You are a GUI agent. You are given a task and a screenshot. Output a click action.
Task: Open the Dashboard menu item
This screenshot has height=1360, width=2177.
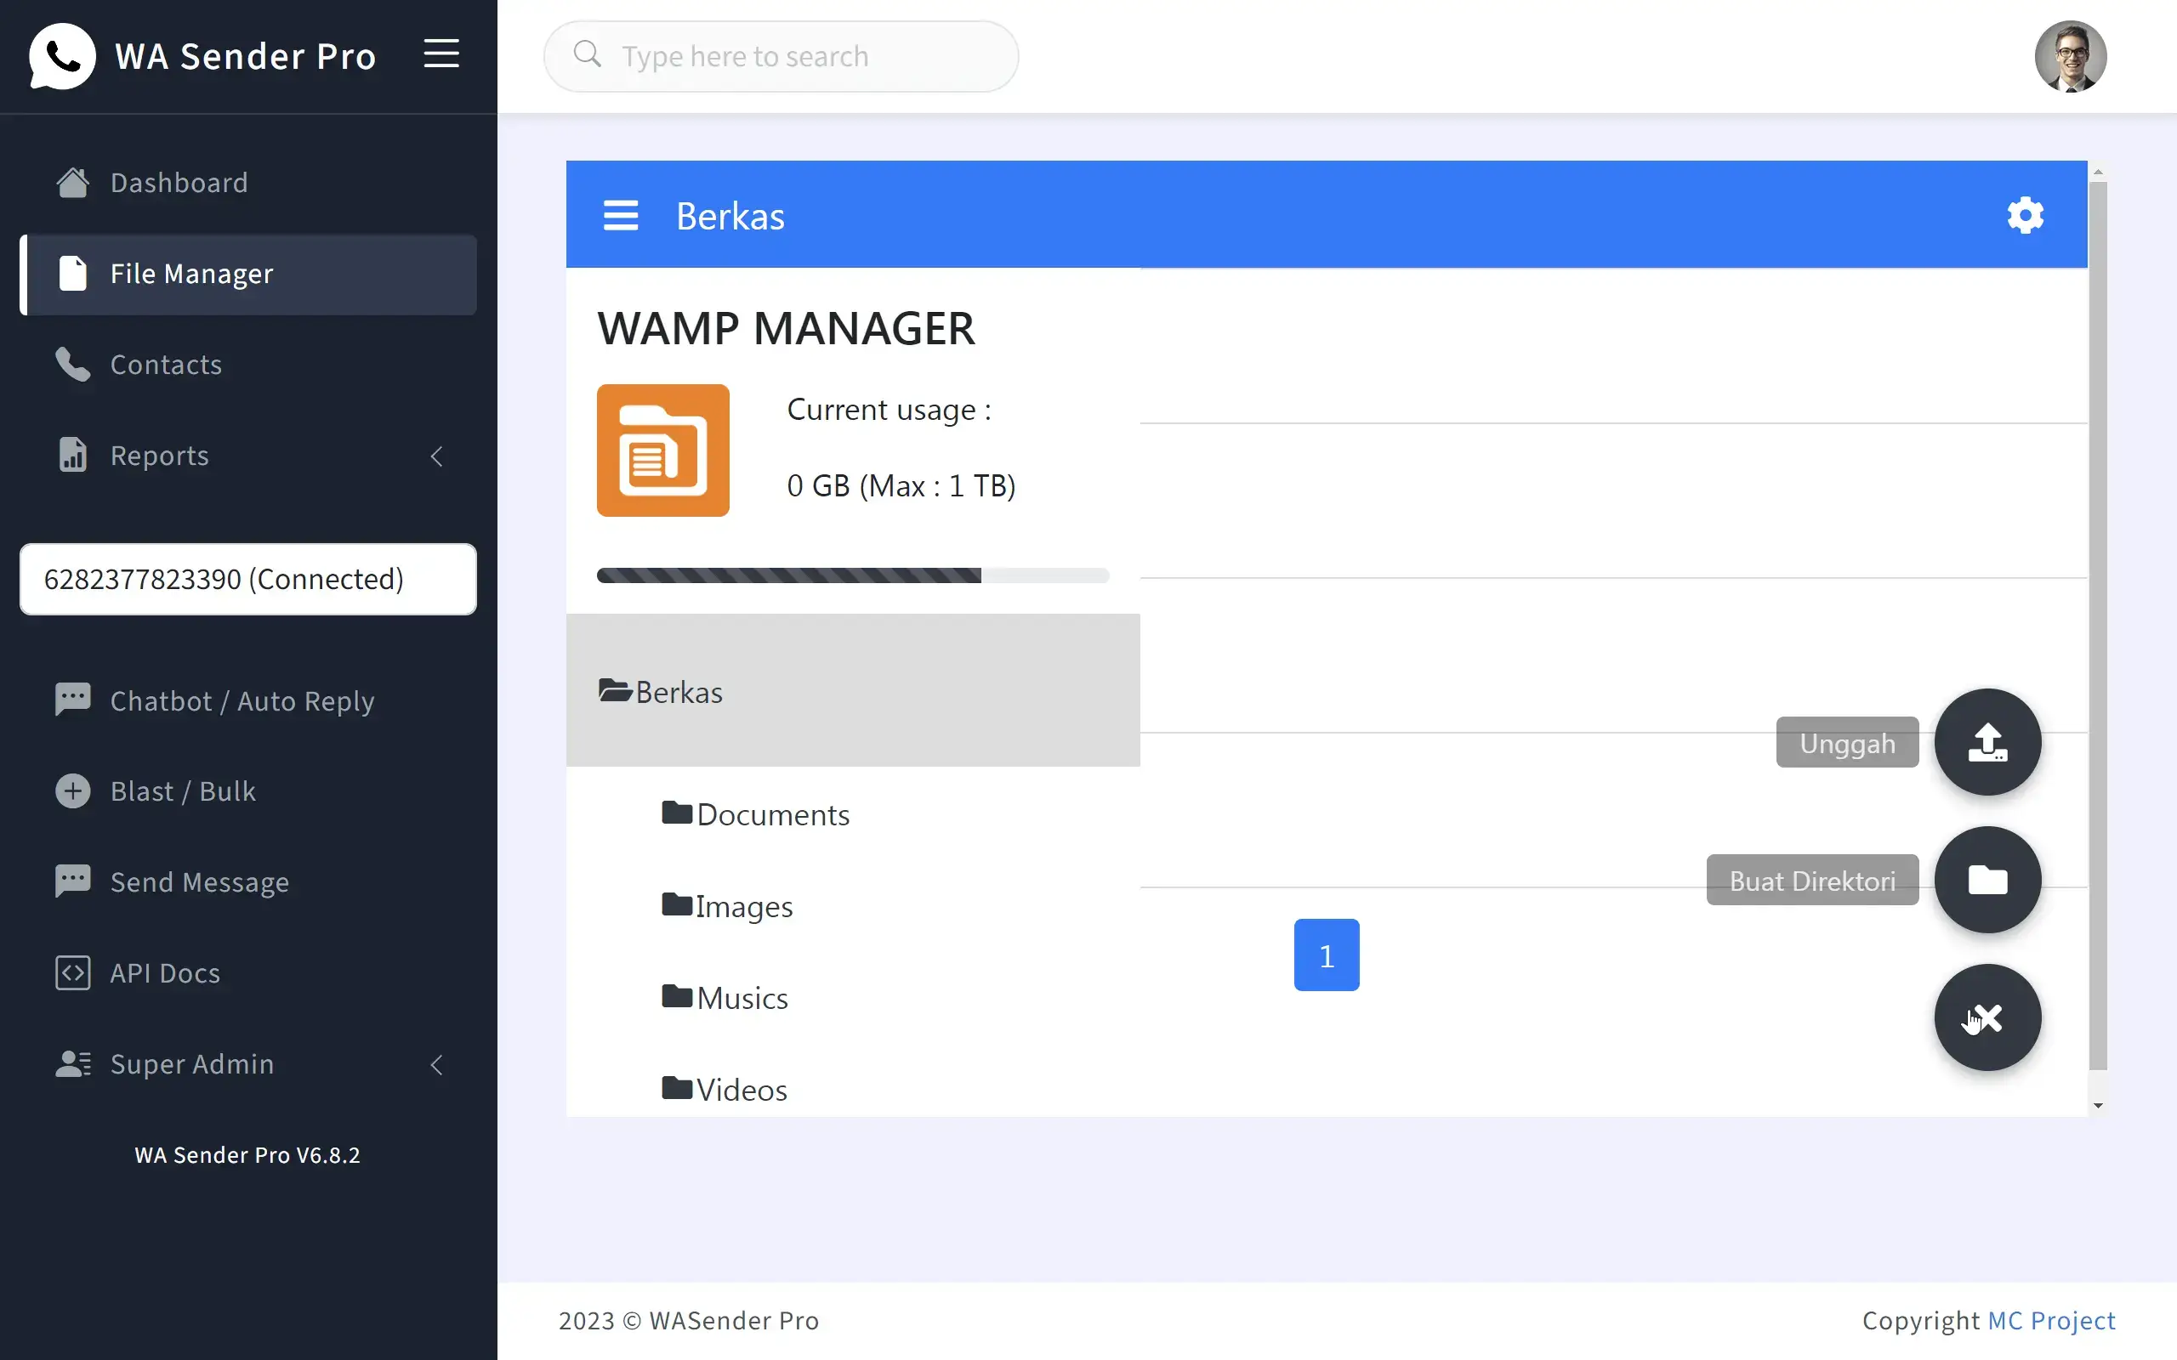[178, 183]
